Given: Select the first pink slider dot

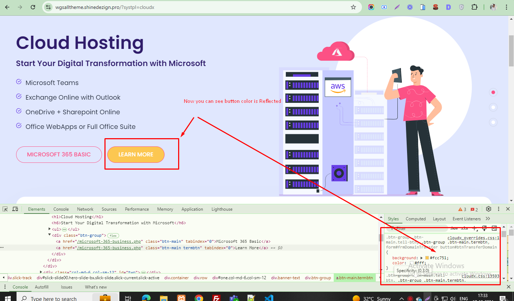Looking at the screenshot, I should [493, 92].
